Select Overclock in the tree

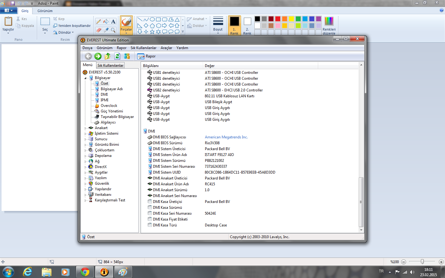coord(109,106)
